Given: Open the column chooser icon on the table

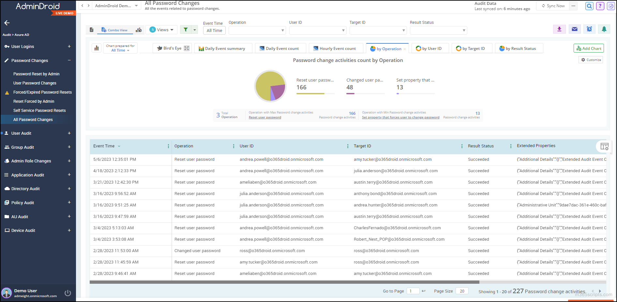Looking at the screenshot, I should 604,146.
